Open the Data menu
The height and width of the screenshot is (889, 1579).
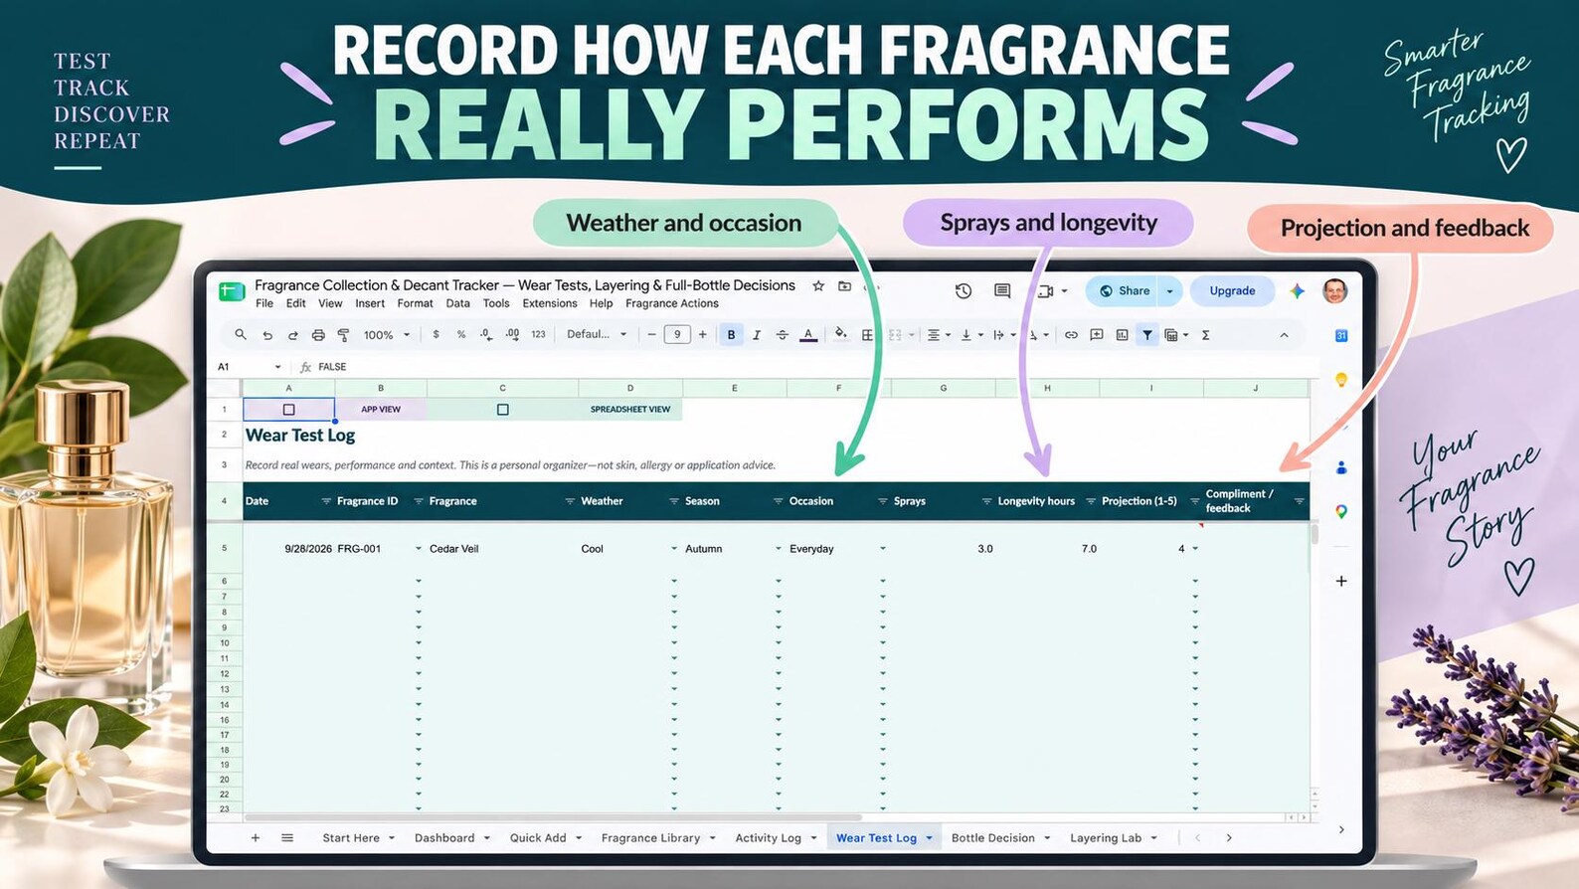click(457, 304)
